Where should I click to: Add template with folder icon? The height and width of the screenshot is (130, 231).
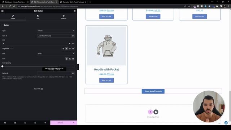point(156,112)
